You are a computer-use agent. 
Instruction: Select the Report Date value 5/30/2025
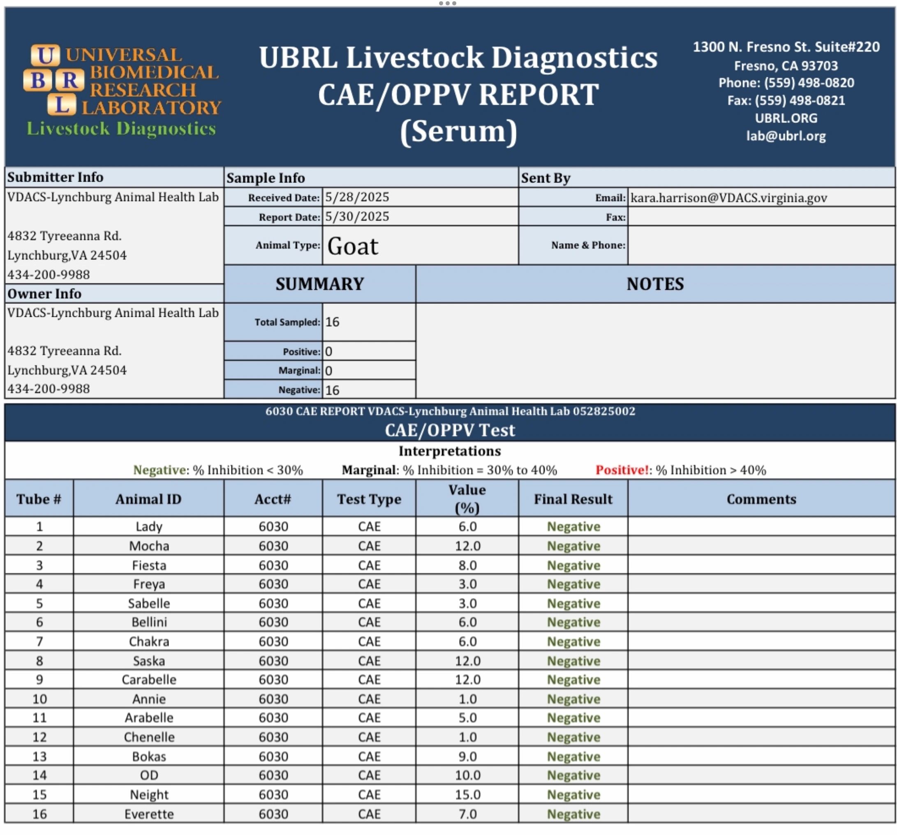point(357,217)
